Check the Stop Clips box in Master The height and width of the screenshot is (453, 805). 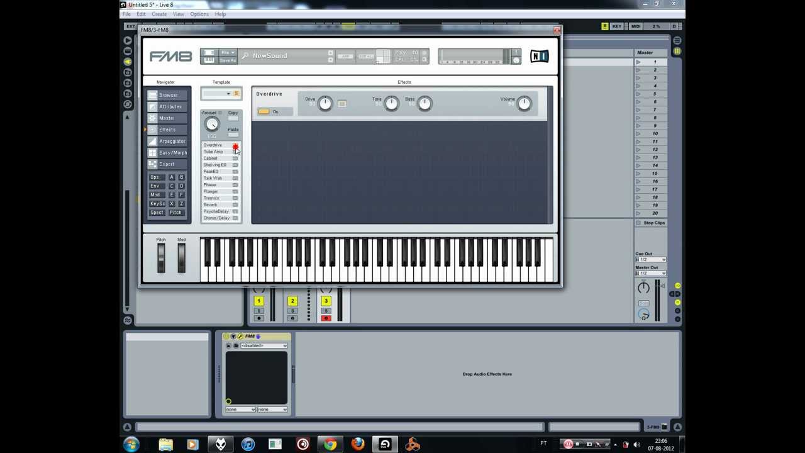click(639, 223)
